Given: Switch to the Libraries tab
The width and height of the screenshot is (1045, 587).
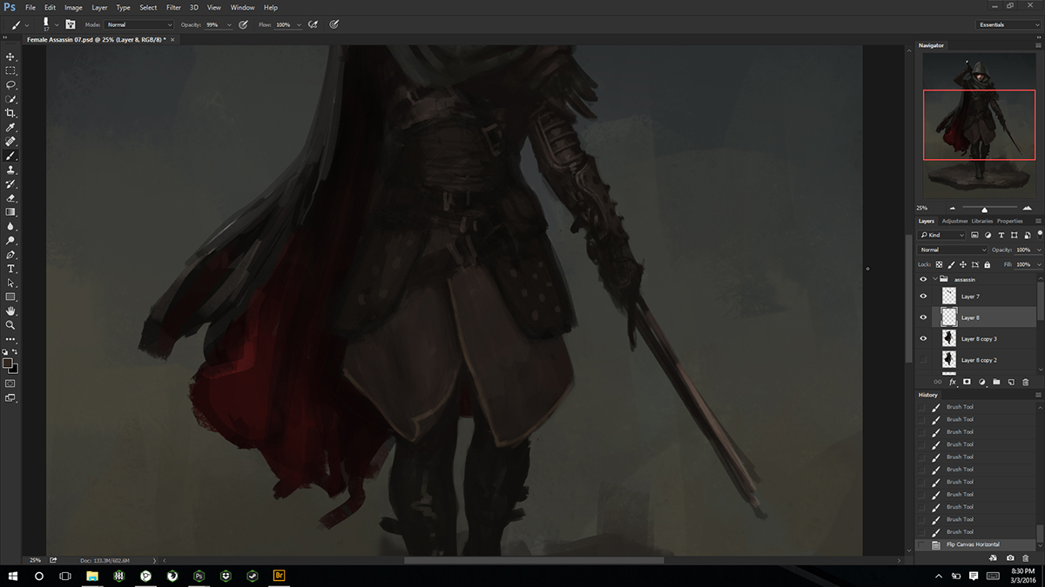Looking at the screenshot, I should coord(982,221).
